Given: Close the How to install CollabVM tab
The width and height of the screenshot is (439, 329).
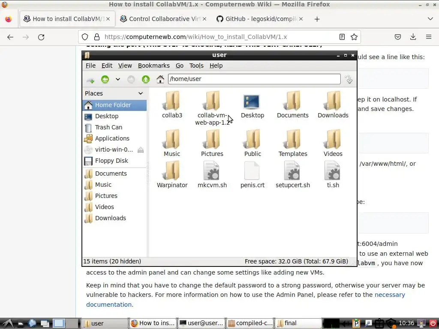Looking at the screenshot, I should [108, 19].
